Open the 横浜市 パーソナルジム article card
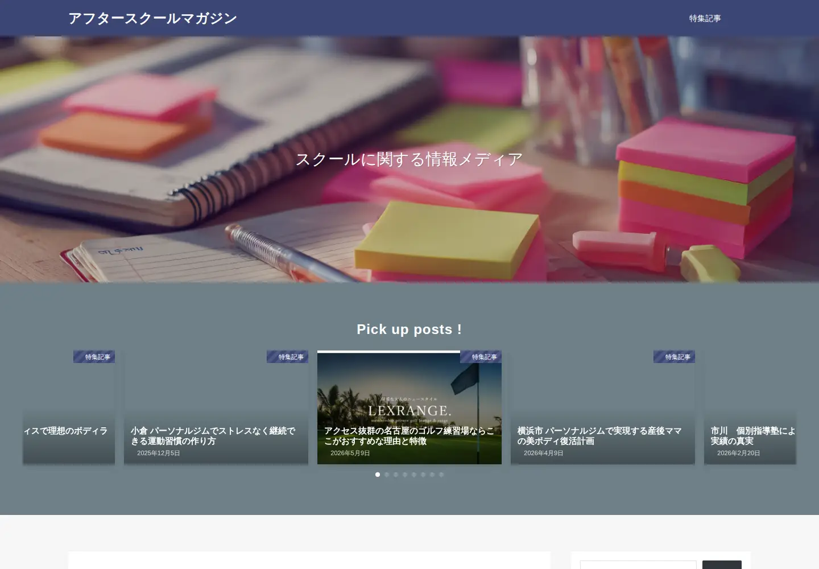 pos(603,407)
